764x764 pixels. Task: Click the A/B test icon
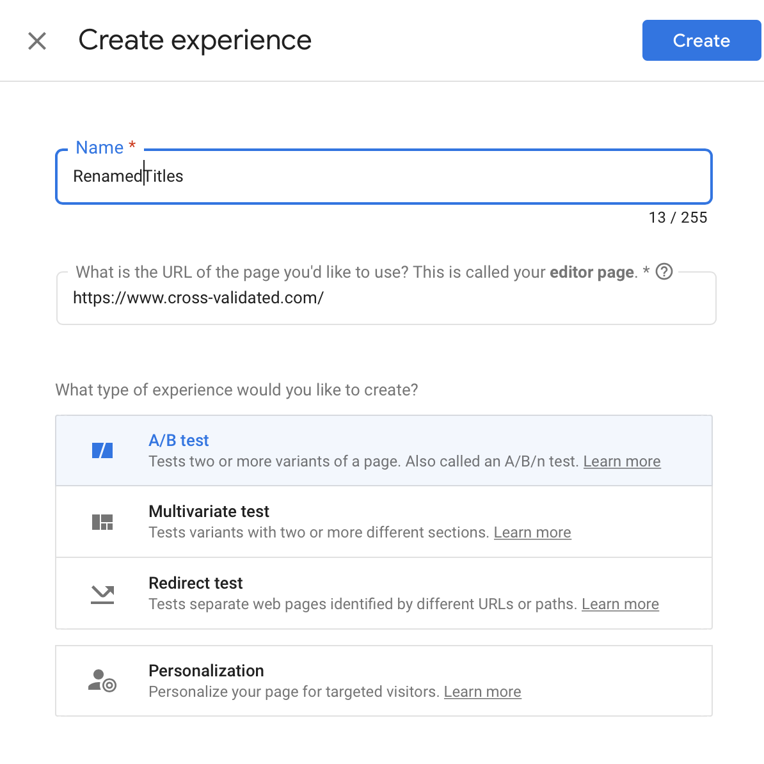[x=102, y=450]
